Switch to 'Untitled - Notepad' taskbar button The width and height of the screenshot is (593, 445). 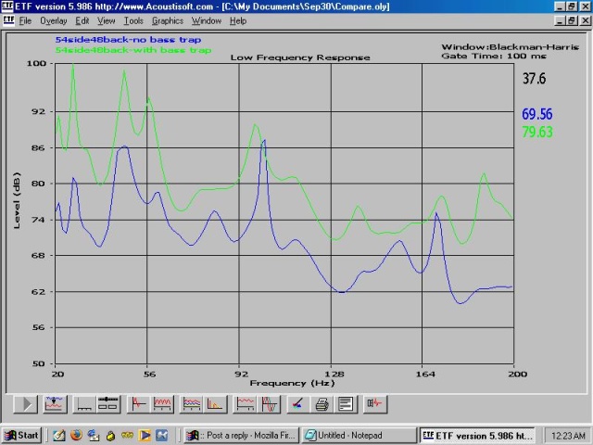click(x=359, y=435)
